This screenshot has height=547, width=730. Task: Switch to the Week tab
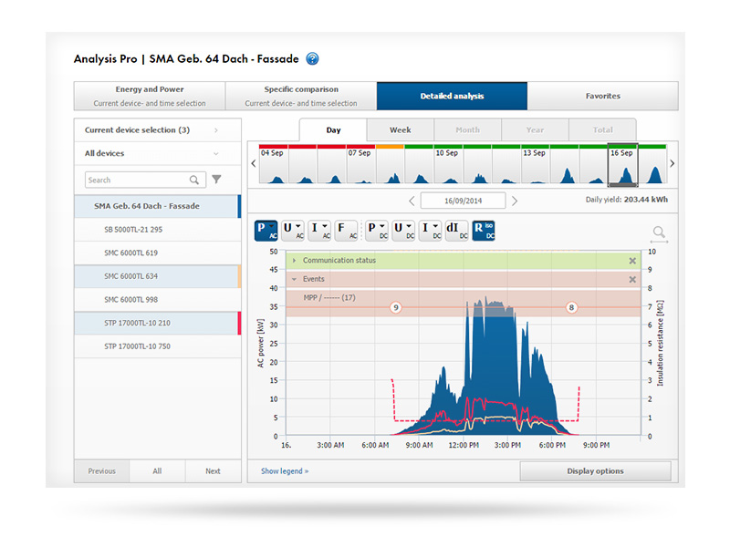[400, 129]
